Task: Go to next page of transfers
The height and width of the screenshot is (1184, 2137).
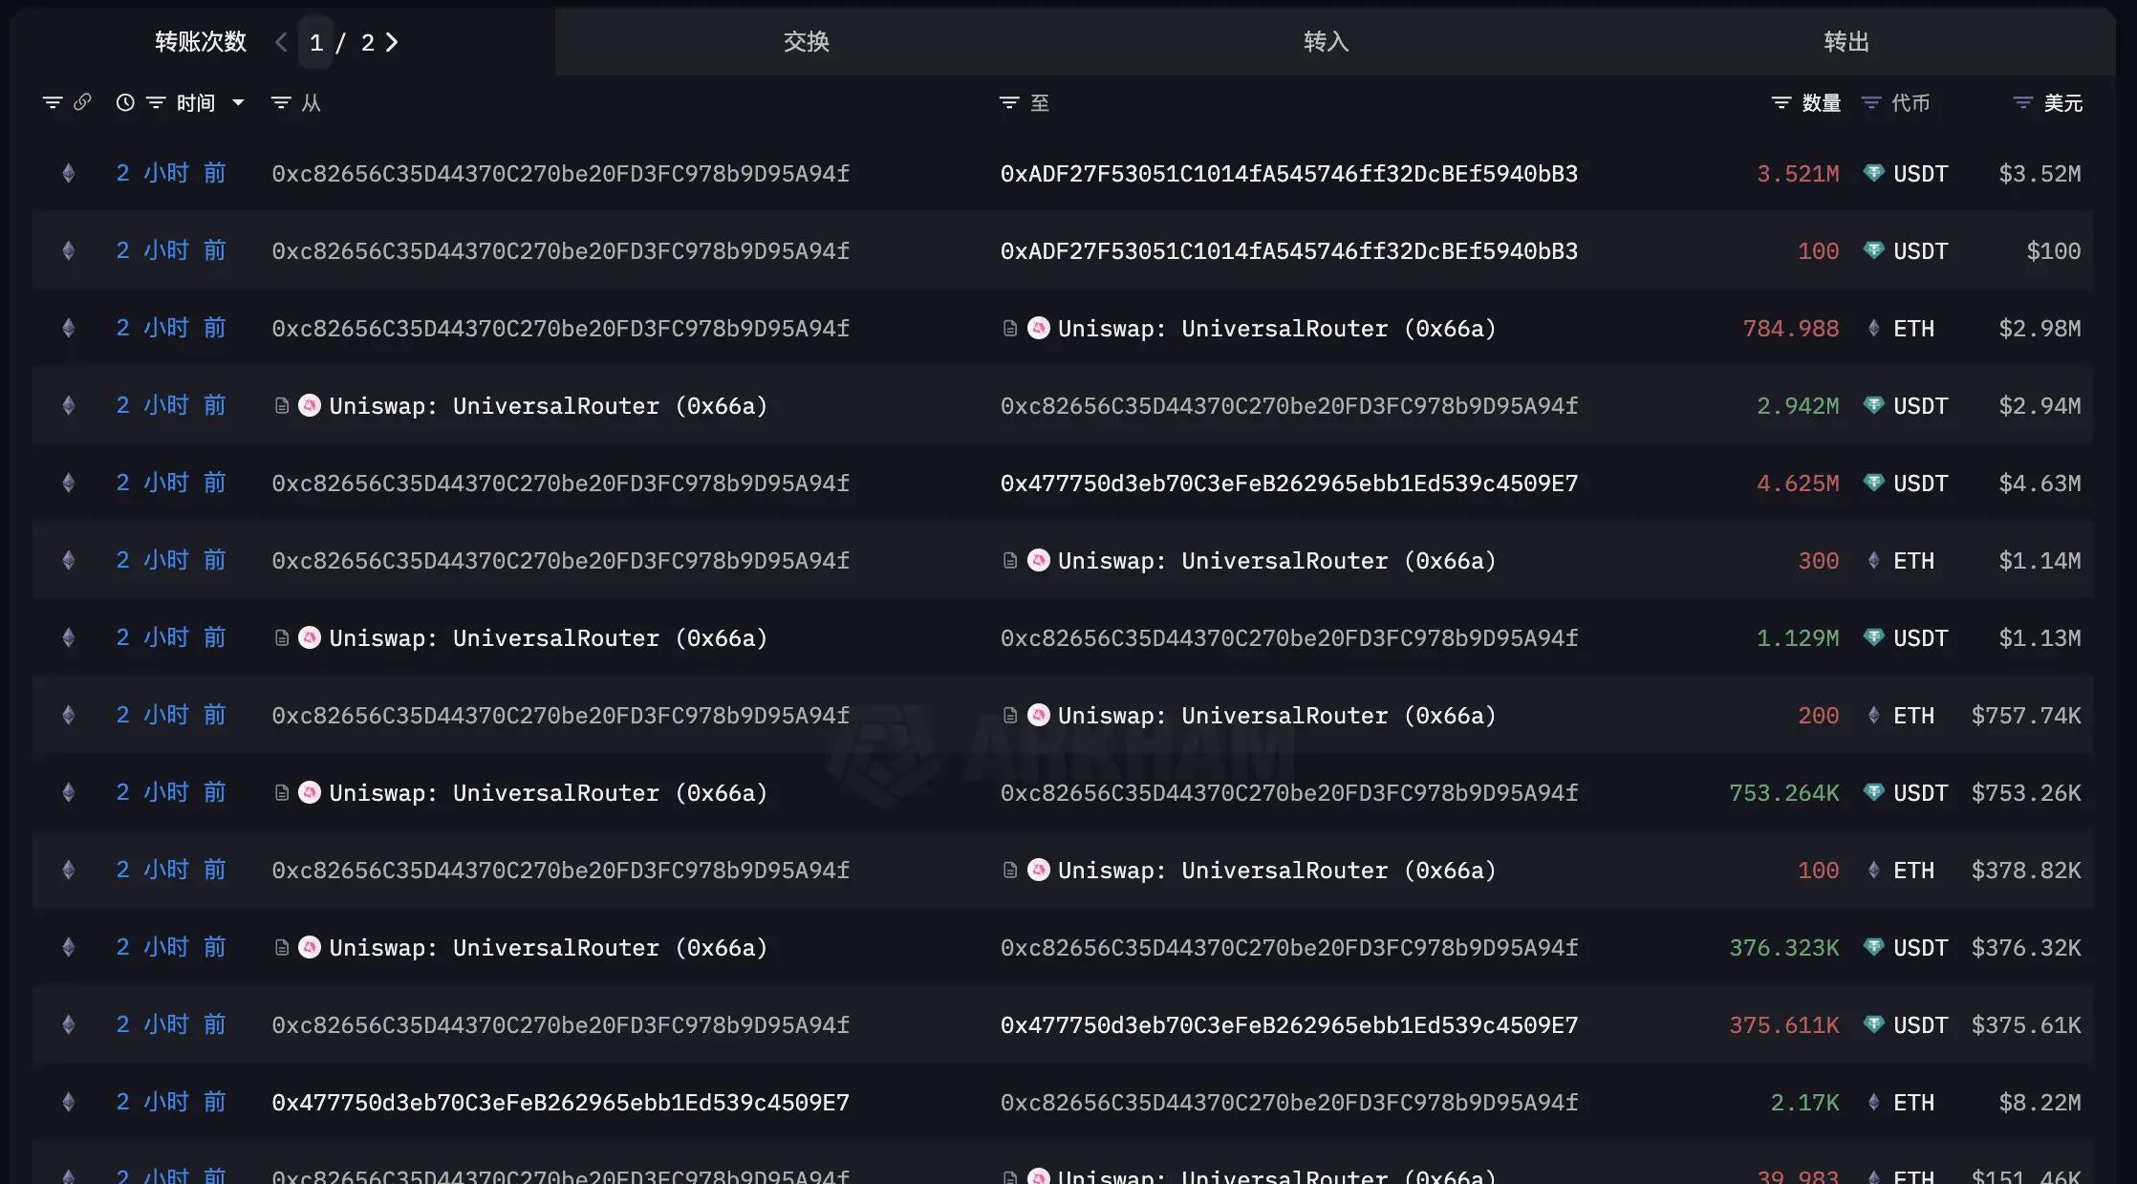Action: point(392,42)
